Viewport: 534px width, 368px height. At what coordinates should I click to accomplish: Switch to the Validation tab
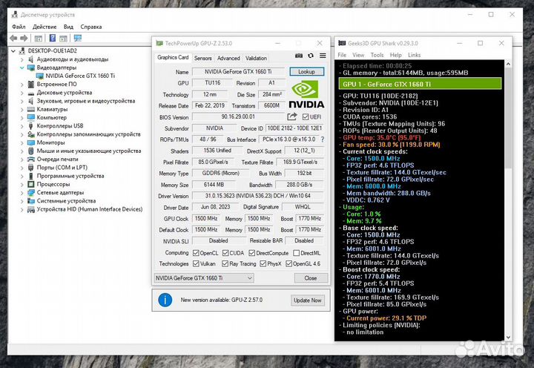[256, 59]
